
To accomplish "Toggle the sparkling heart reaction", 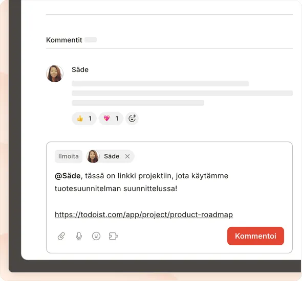I will [111, 119].
